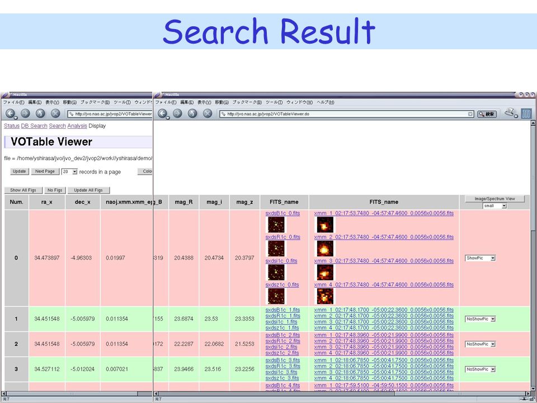
Task: Click thumbnail below xmm_1 02:17:53.7480 link
Action: click(x=324, y=225)
